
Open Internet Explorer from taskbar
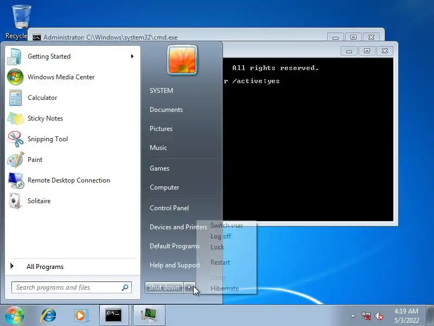point(48,316)
